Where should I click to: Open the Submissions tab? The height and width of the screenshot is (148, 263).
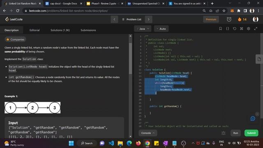(88, 30)
